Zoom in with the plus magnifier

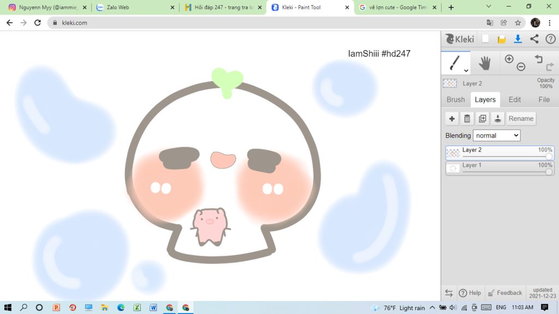click(x=509, y=59)
